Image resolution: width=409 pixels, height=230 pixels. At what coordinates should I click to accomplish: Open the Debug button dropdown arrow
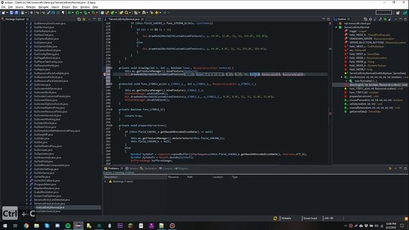[72, 13]
